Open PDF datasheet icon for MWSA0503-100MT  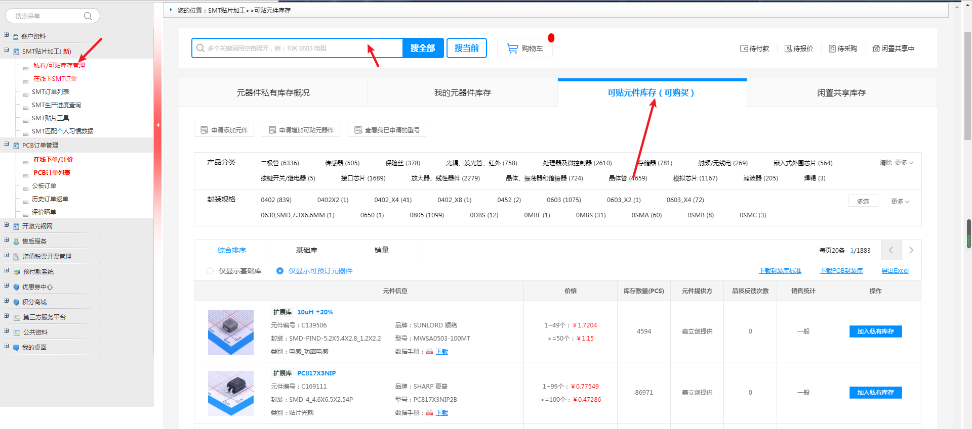coord(429,352)
